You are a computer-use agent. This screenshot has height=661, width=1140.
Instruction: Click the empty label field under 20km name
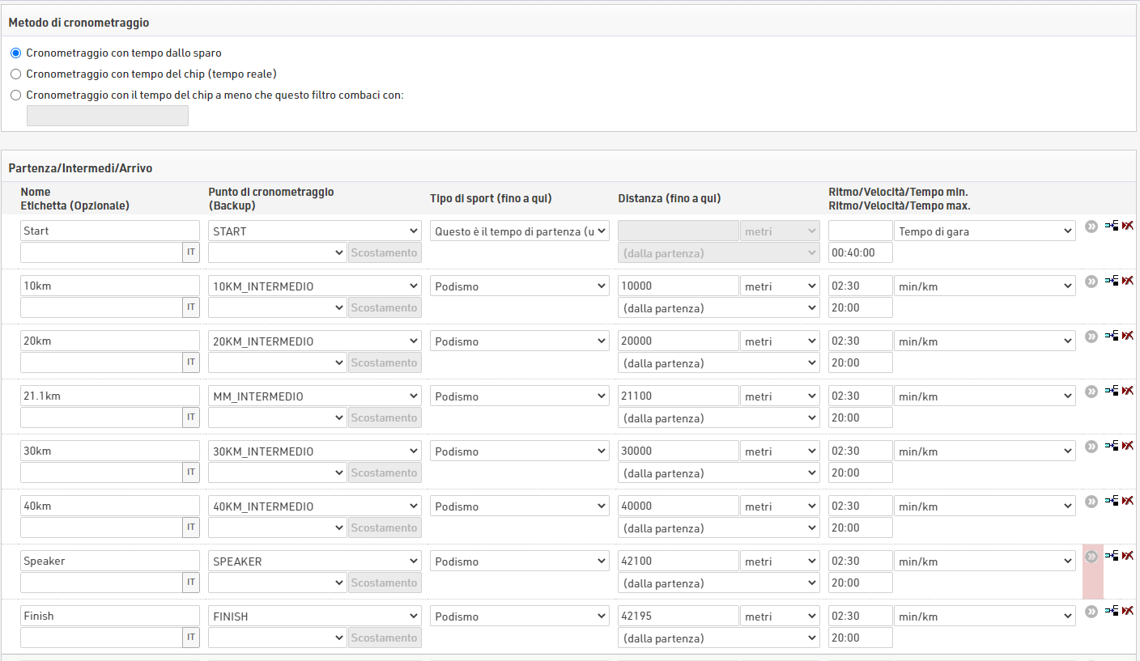point(101,362)
